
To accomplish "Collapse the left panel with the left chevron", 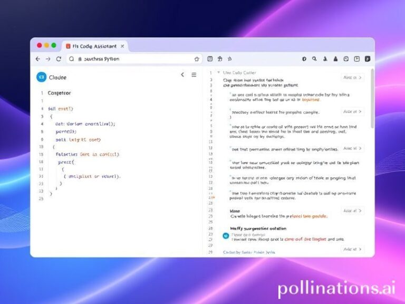I will [x=182, y=75].
